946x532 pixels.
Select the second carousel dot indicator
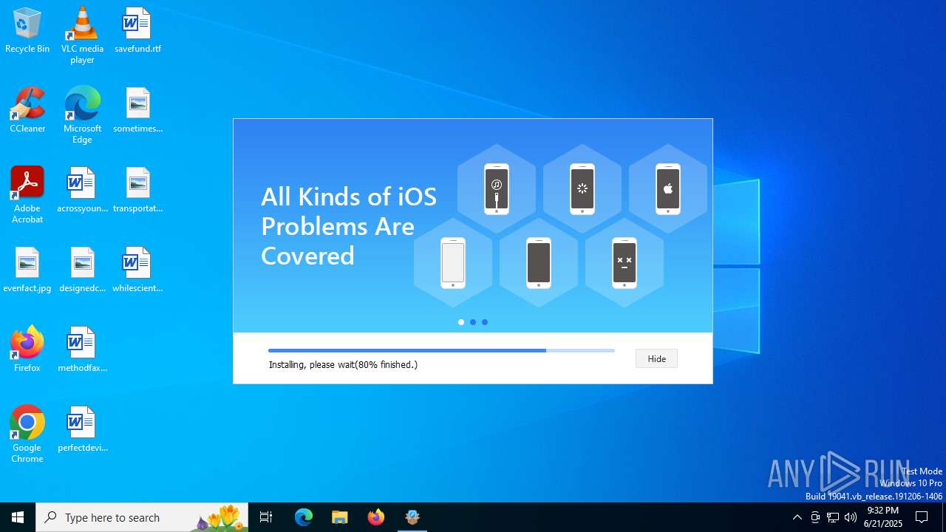click(473, 322)
